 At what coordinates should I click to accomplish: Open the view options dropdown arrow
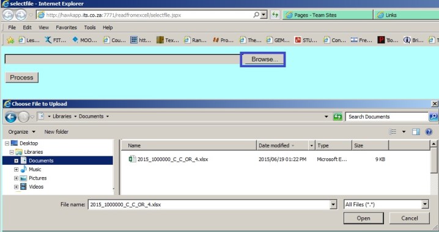point(404,132)
